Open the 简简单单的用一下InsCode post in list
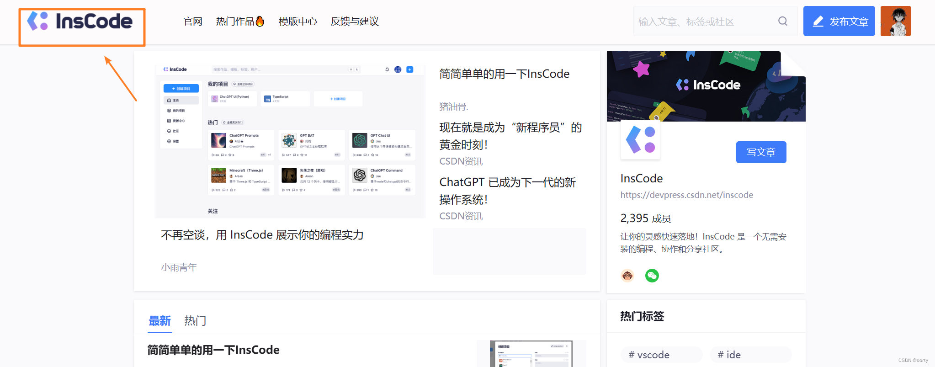Screen dimensions: 935x367 click(x=213, y=350)
